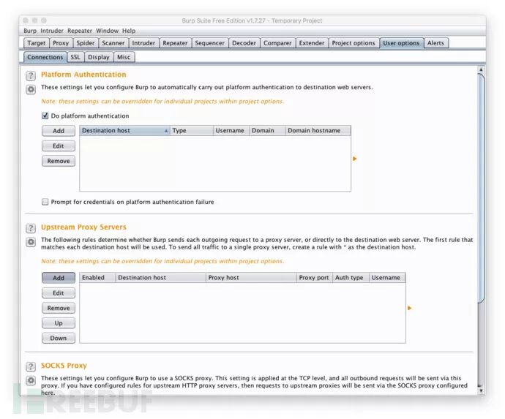Open the Window menu
505x419 pixels.
(108, 31)
